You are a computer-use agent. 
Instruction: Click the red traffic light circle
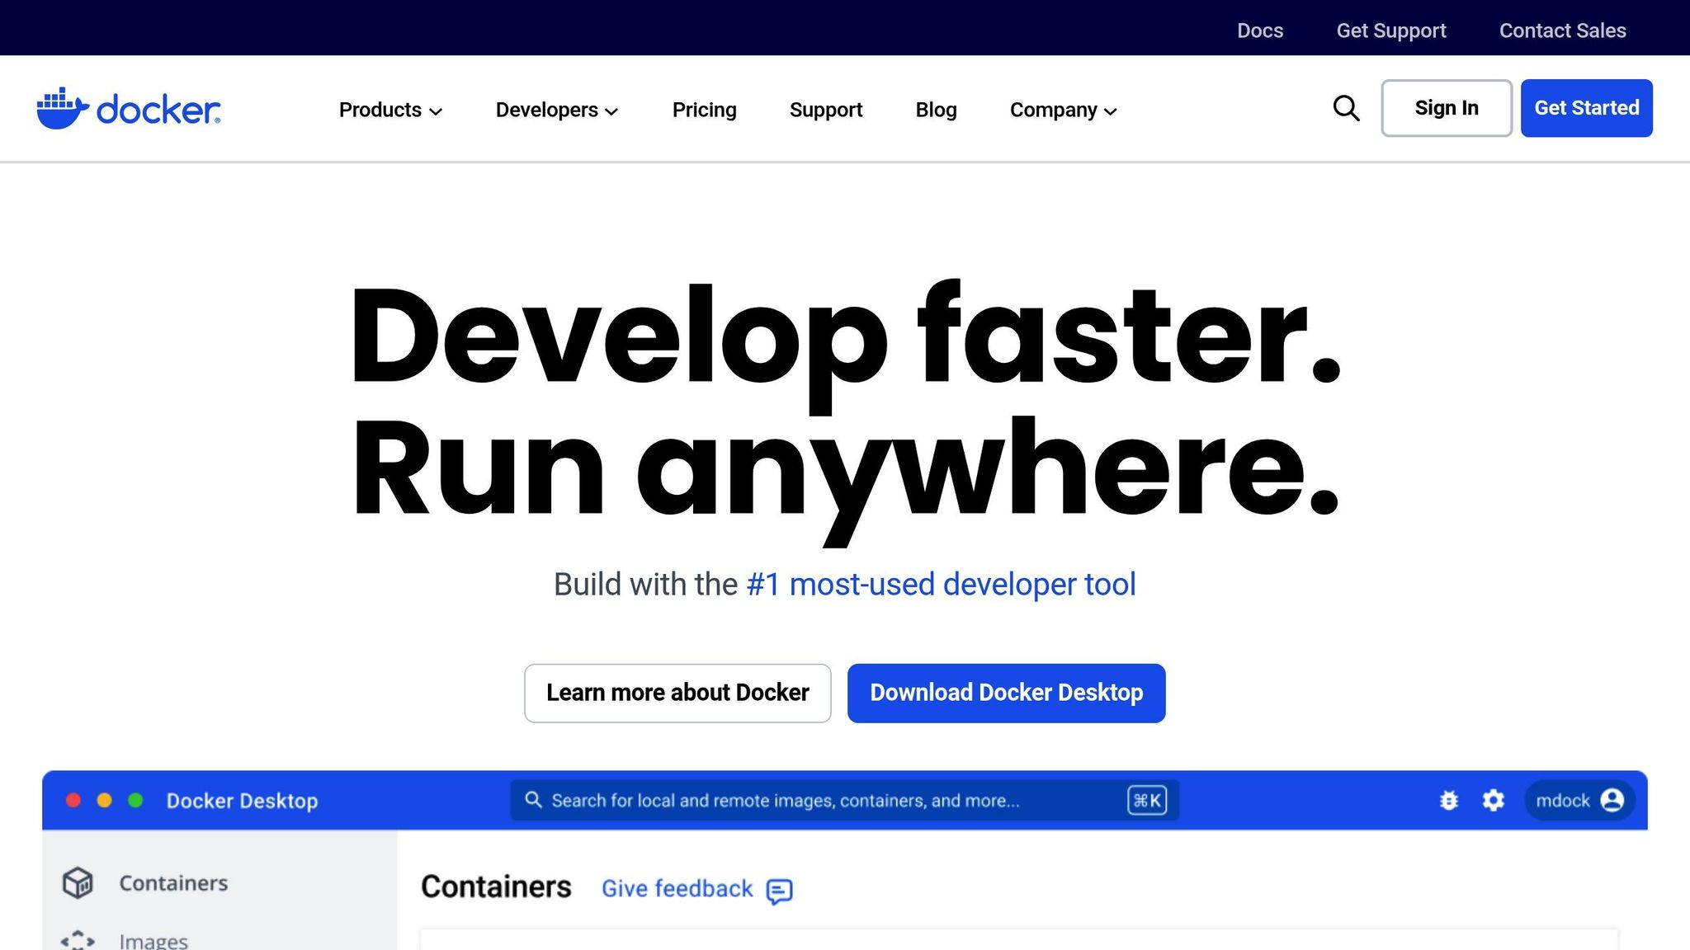tap(73, 800)
